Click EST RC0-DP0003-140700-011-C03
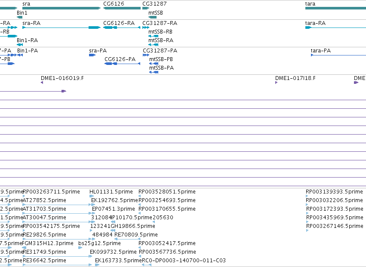The height and width of the screenshot is (267, 366). 184,261
